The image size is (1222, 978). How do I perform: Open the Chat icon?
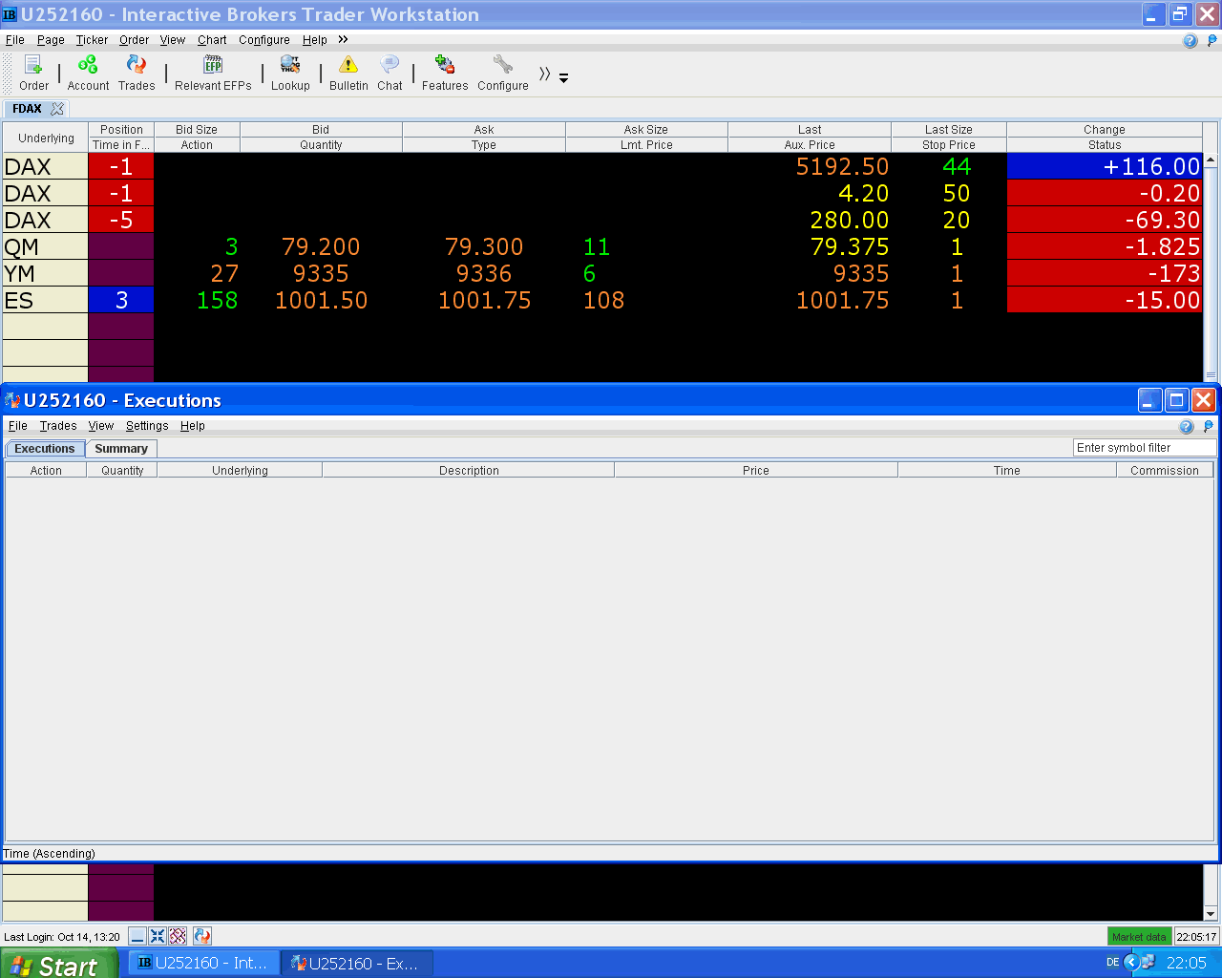pos(390,73)
